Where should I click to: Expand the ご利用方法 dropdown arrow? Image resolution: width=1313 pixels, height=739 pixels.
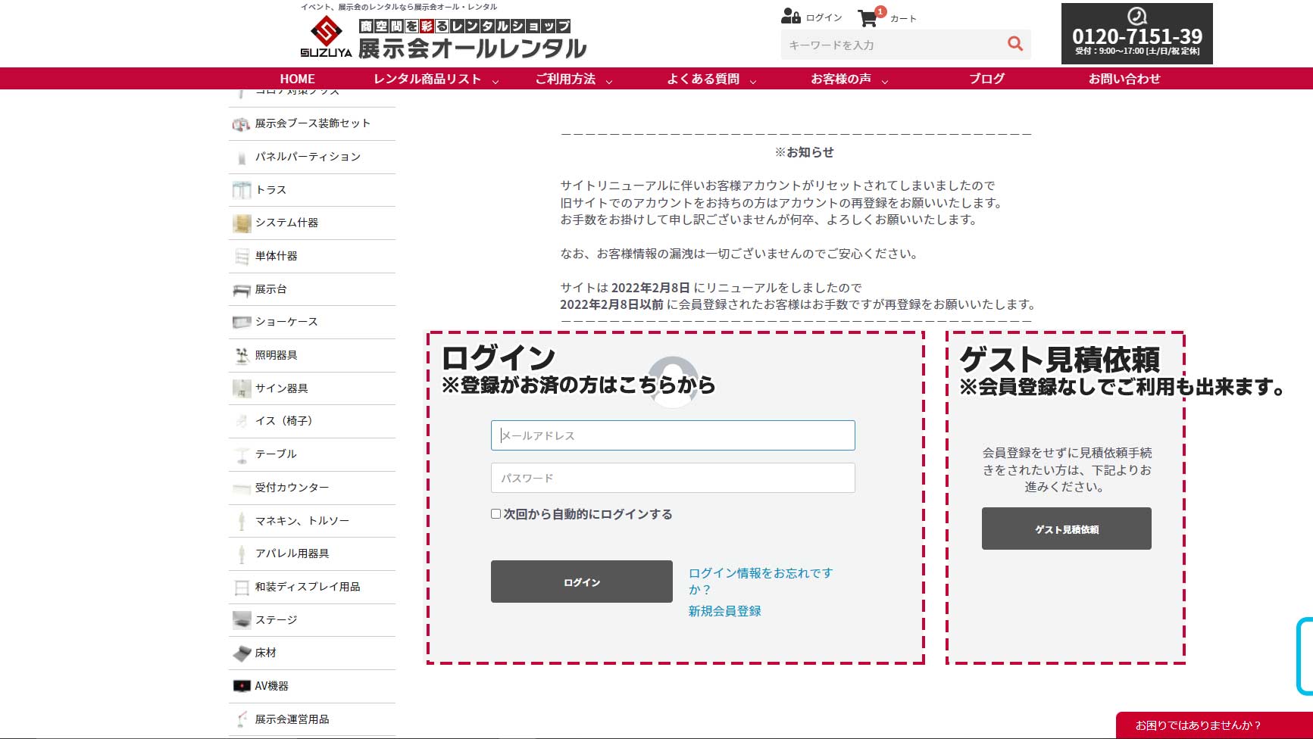tap(608, 81)
